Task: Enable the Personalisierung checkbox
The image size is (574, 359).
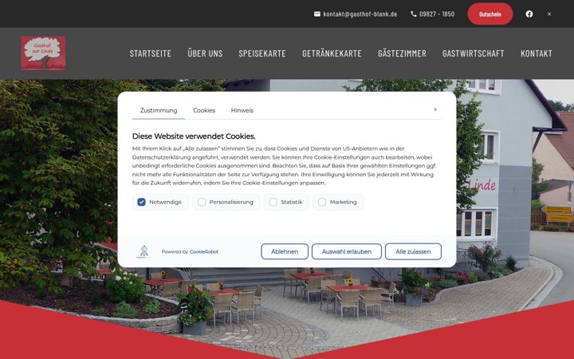Action: click(x=202, y=202)
